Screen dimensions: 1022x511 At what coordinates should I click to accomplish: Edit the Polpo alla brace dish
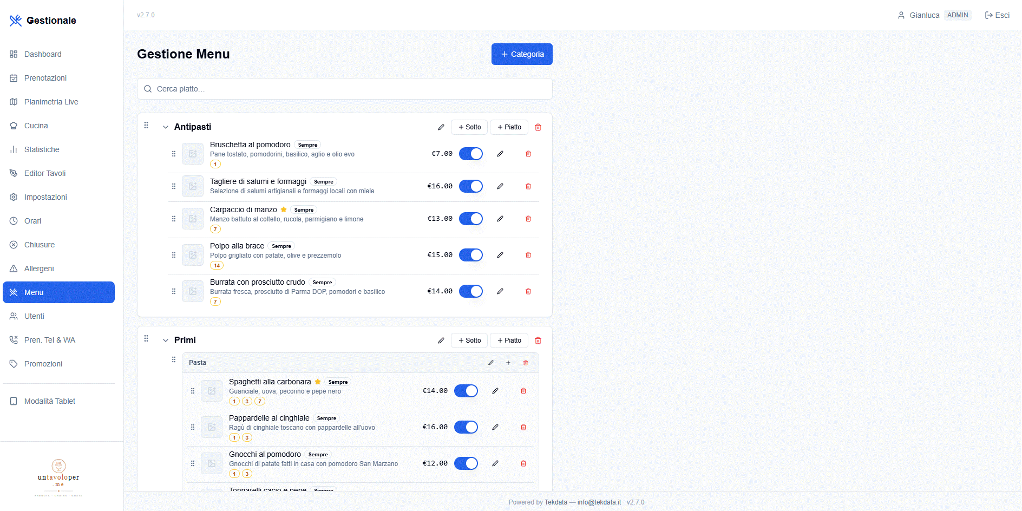coord(500,255)
